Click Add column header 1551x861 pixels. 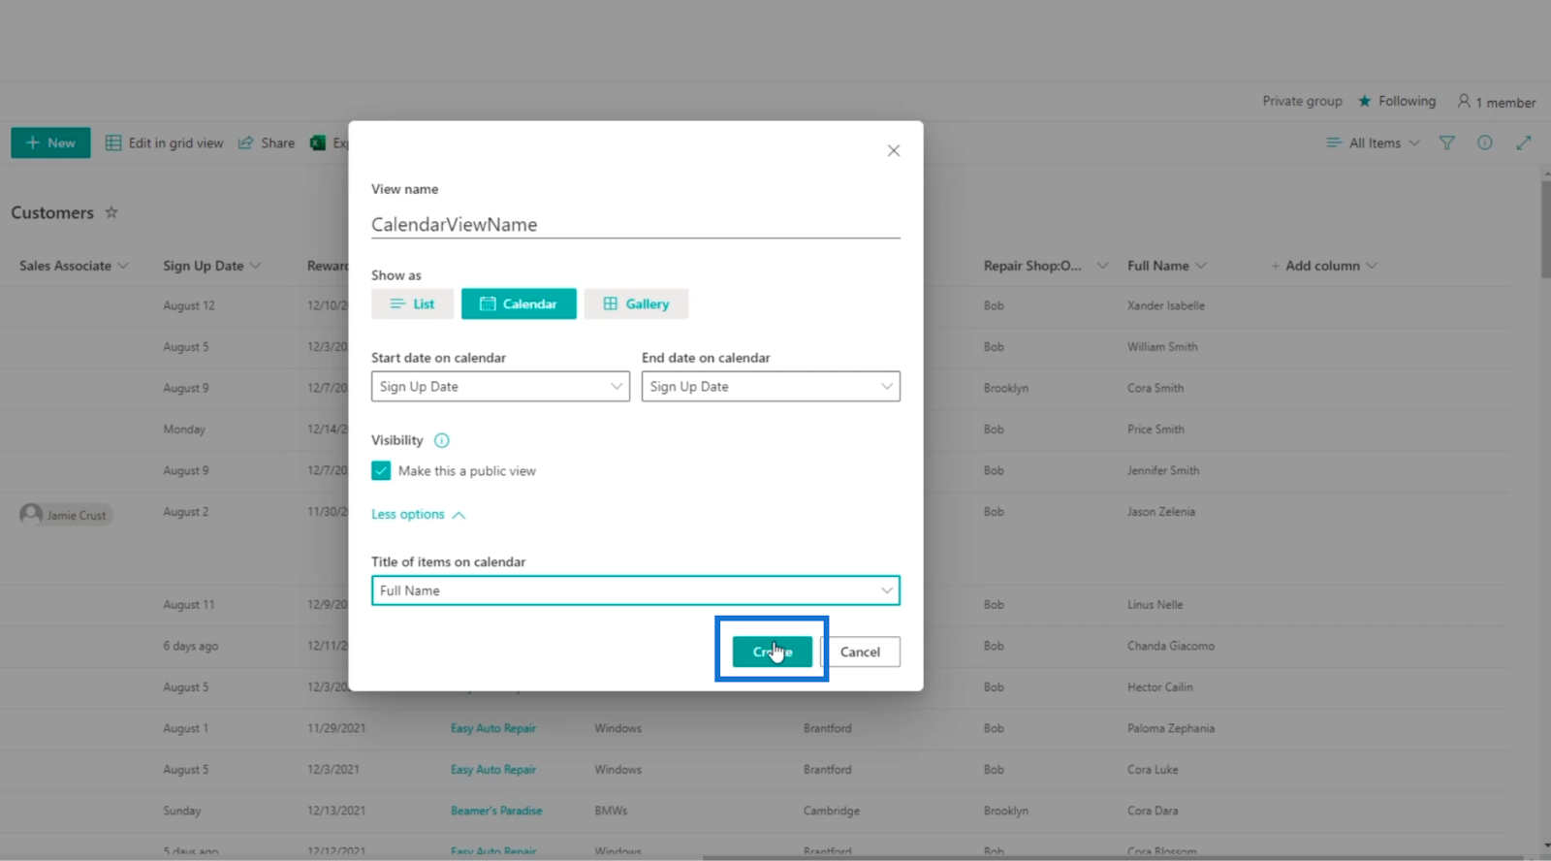[1323, 266]
